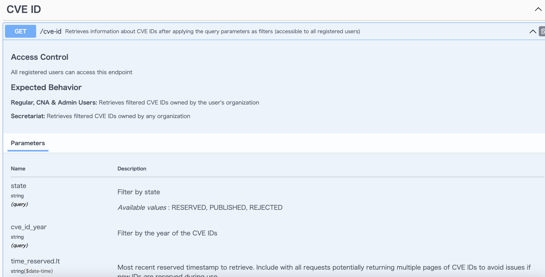Click the Access Control heading
Viewport: 545px width, 277px height.
tap(39, 57)
